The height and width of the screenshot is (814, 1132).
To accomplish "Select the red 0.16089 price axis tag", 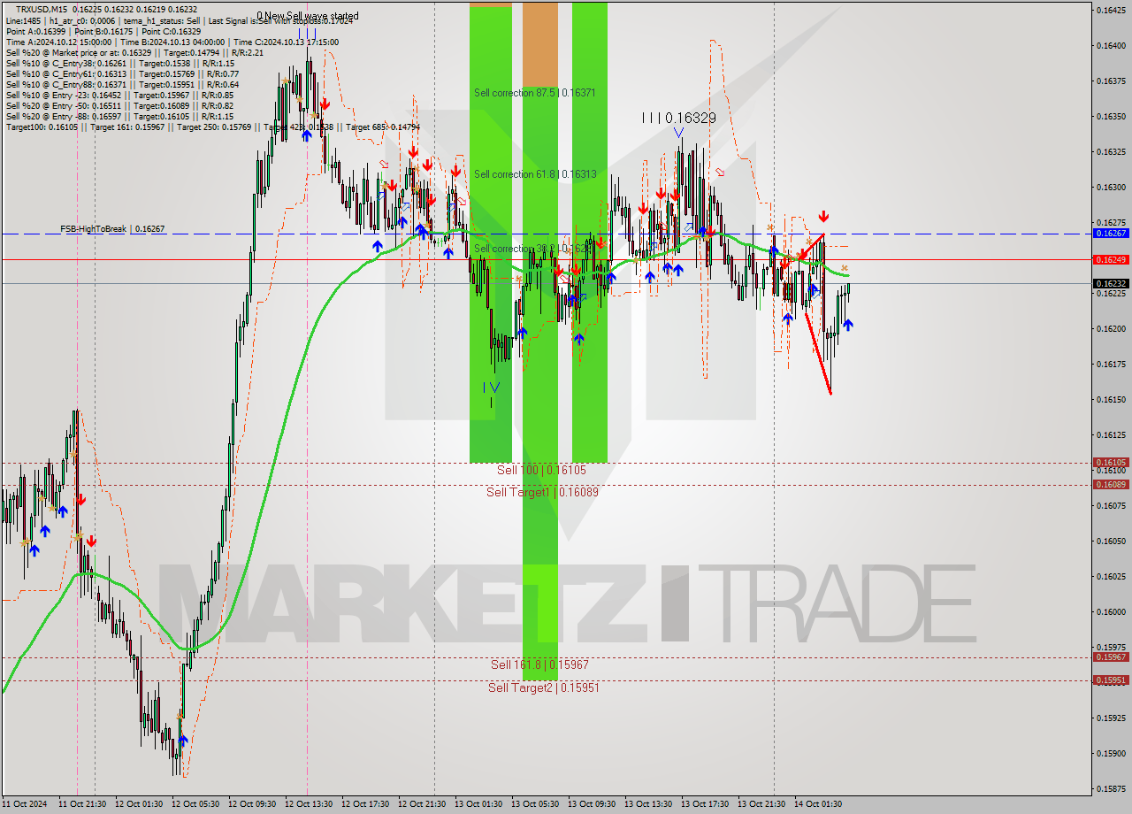I will click(x=1110, y=485).
